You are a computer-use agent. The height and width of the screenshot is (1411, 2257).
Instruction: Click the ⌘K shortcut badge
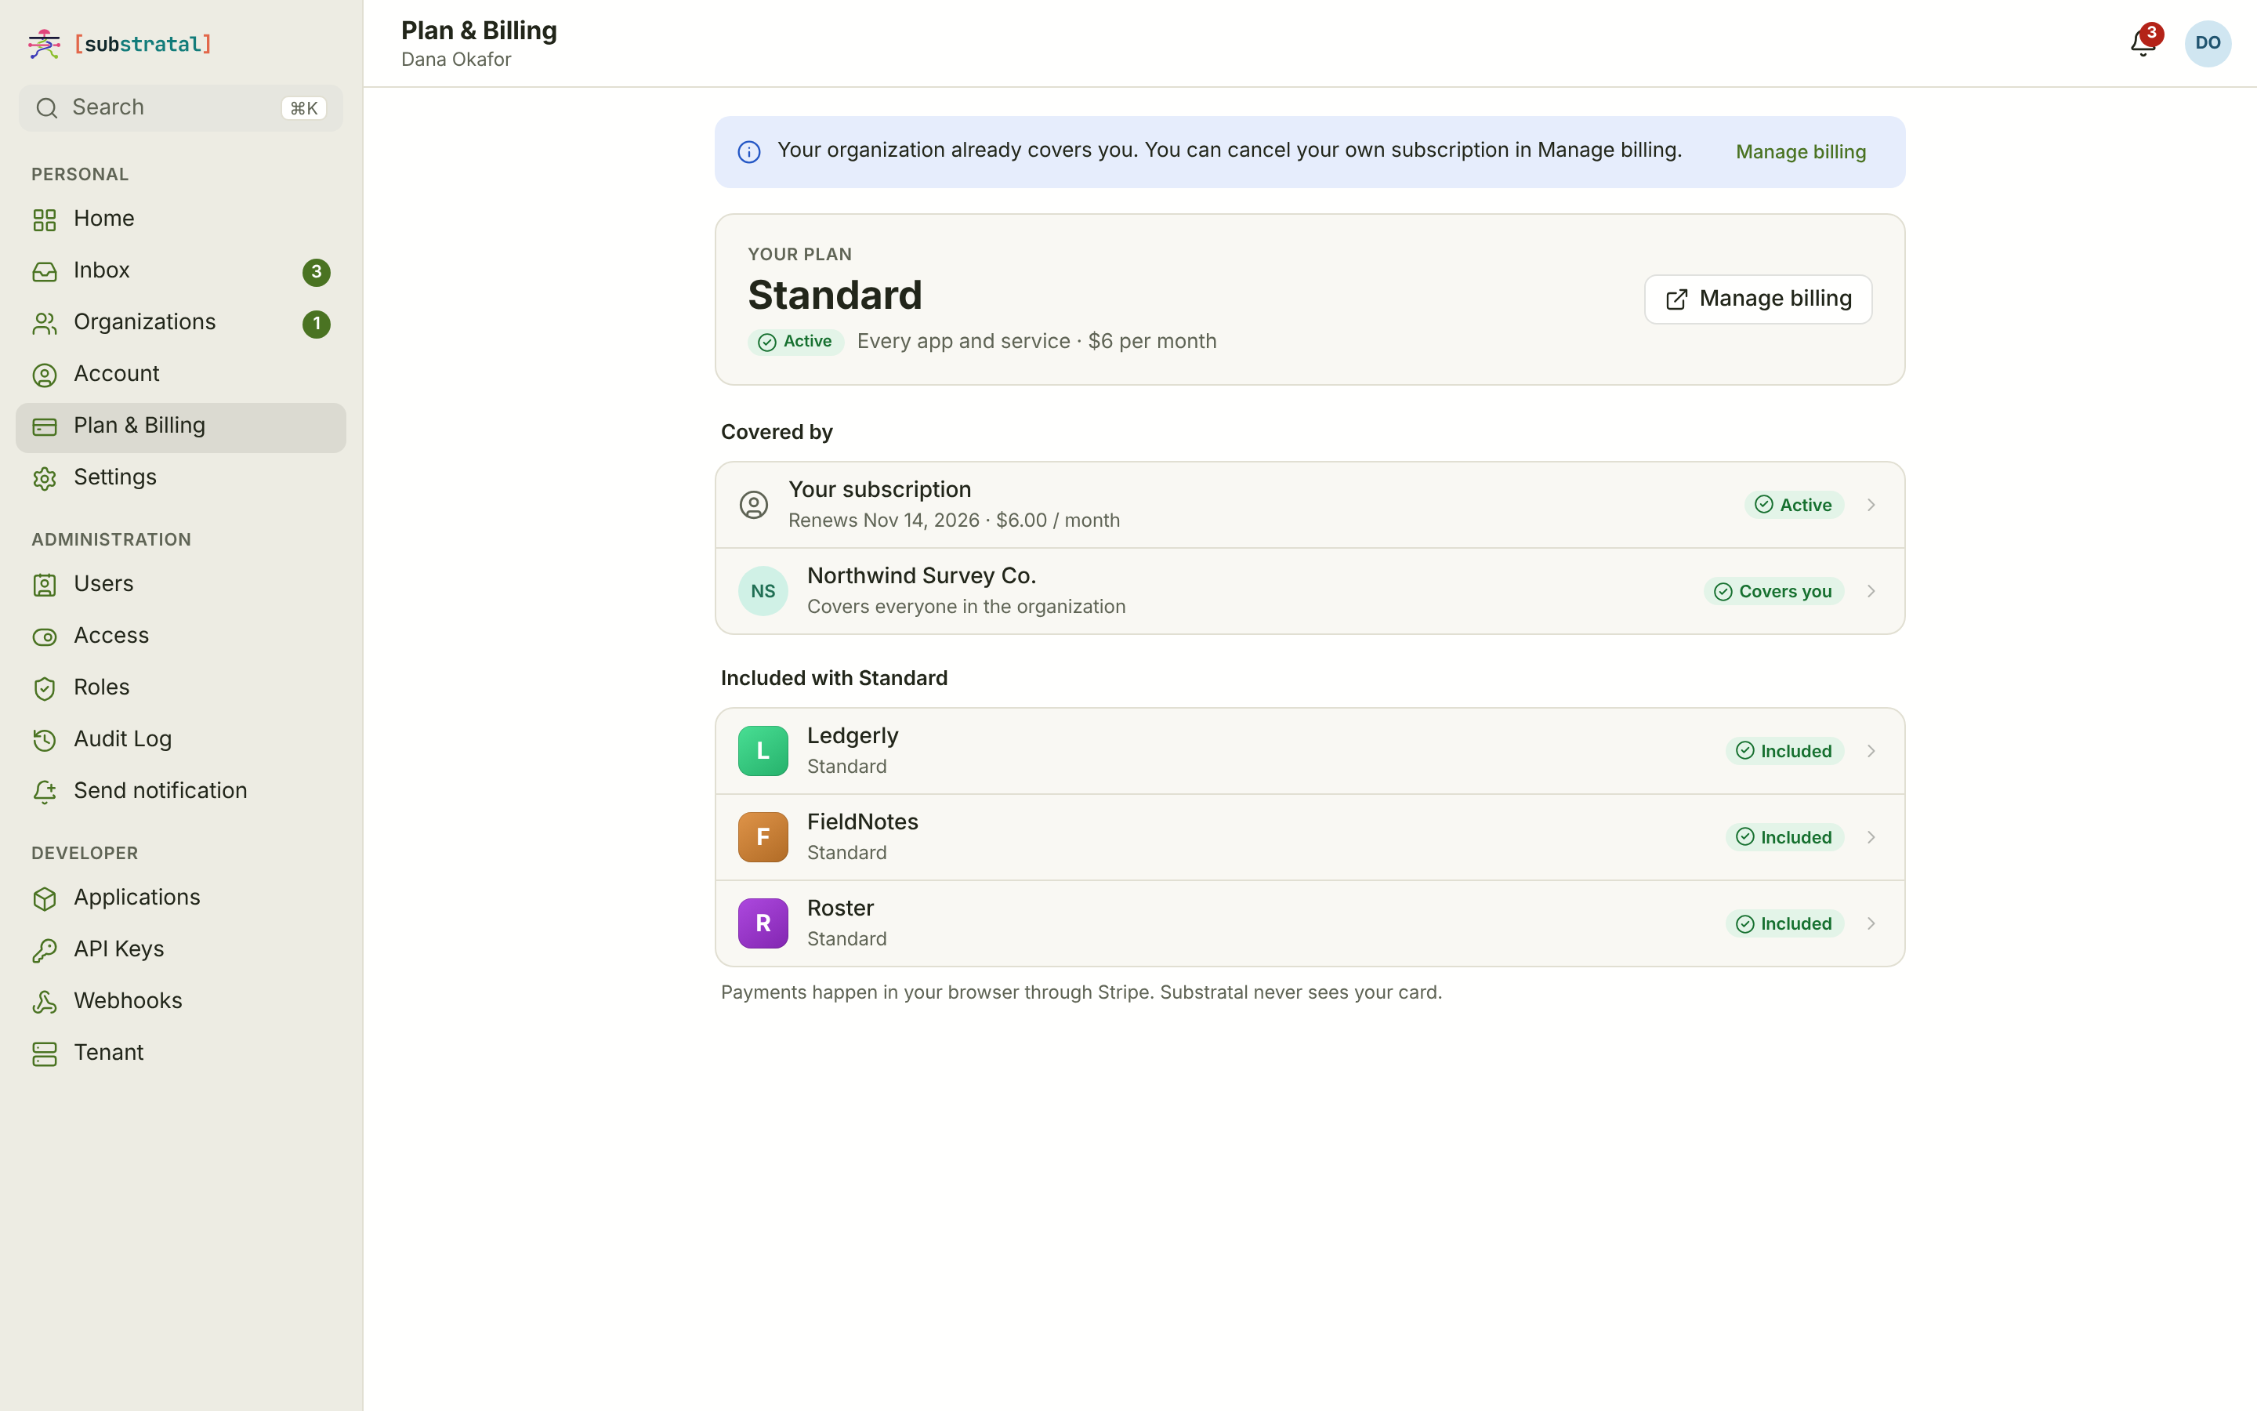(x=304, y=108)
